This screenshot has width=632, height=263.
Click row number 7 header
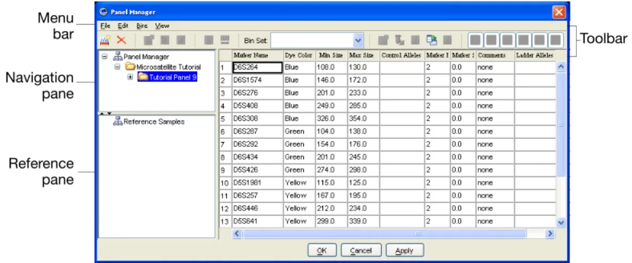coord(226,144)
